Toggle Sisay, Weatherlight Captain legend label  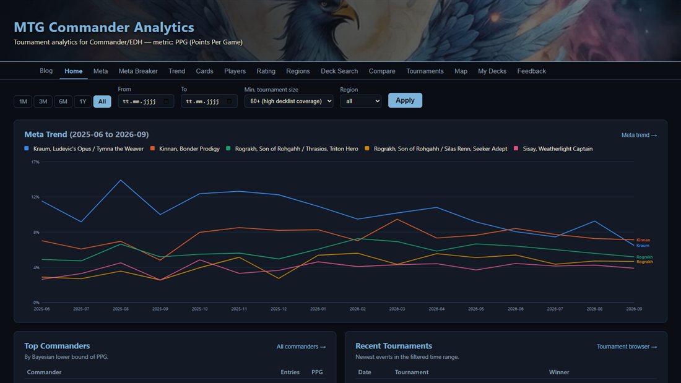558,148
